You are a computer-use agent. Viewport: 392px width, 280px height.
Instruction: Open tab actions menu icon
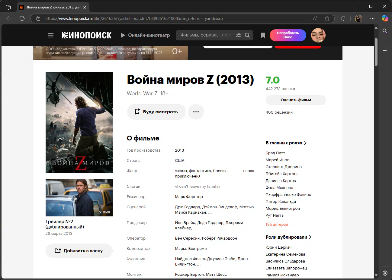coord(8,7)
